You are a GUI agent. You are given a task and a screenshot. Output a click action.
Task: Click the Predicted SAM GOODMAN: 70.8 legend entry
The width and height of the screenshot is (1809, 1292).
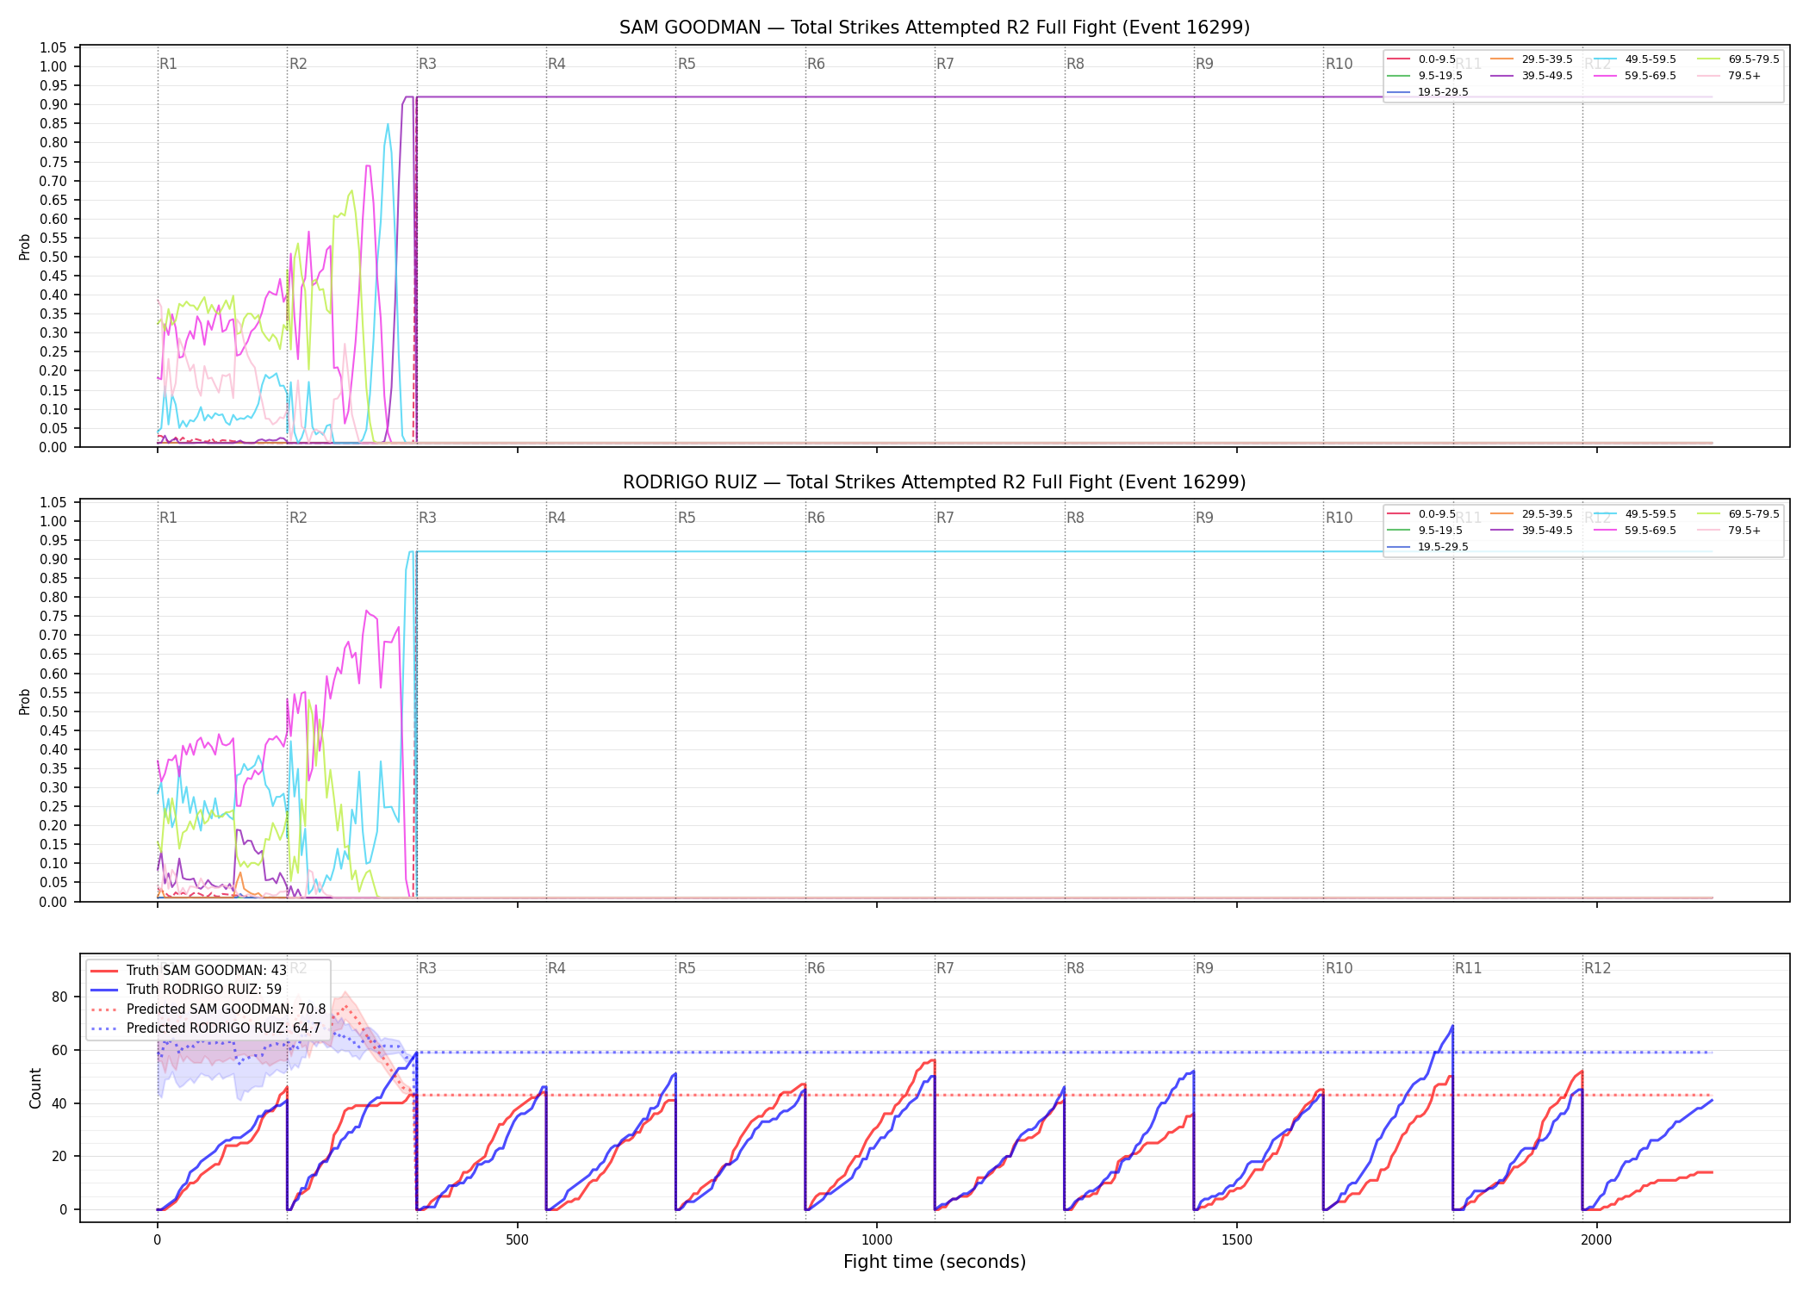tap(208, 1009)
